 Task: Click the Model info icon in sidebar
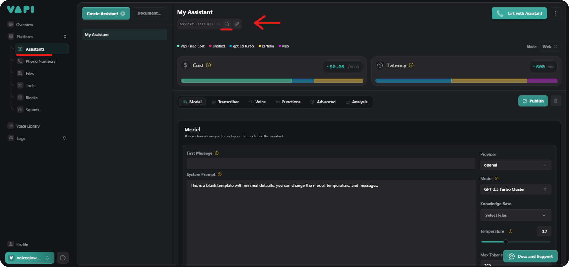[497, 179]
